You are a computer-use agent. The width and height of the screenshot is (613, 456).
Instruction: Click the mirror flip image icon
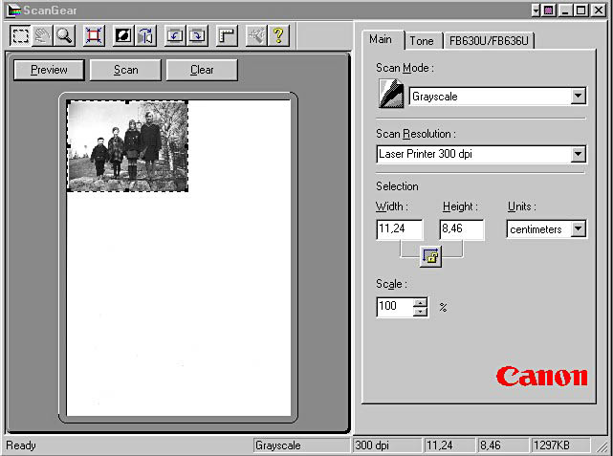click(145, 35)
